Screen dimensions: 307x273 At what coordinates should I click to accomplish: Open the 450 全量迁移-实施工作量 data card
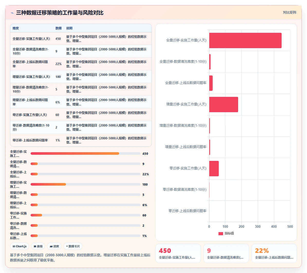pos(178,253)
